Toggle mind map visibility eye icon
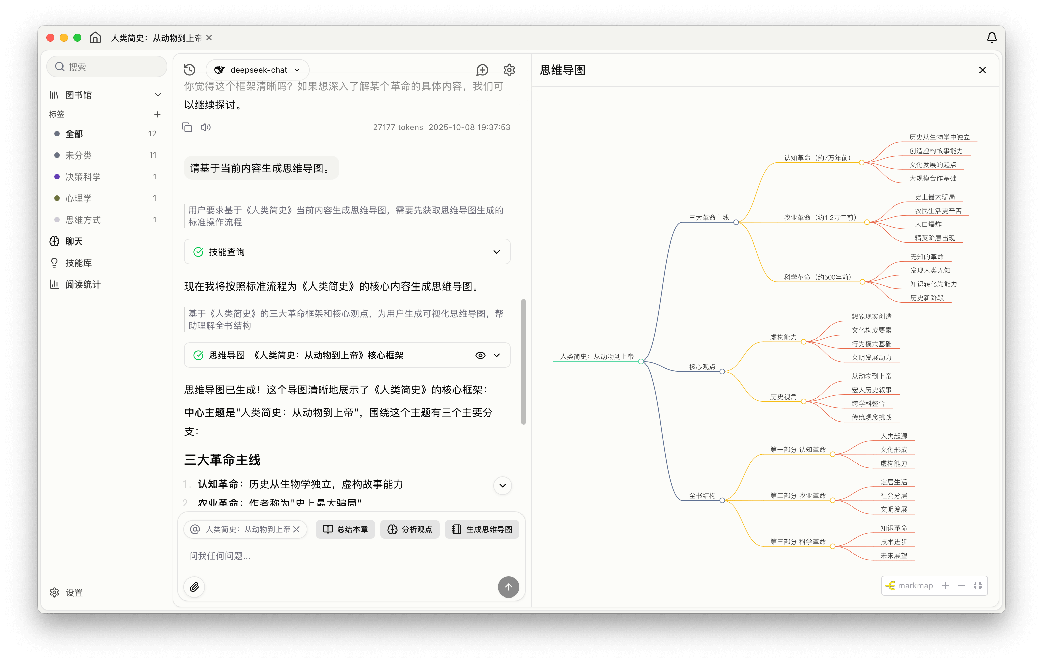 click(x=480, y=356)
